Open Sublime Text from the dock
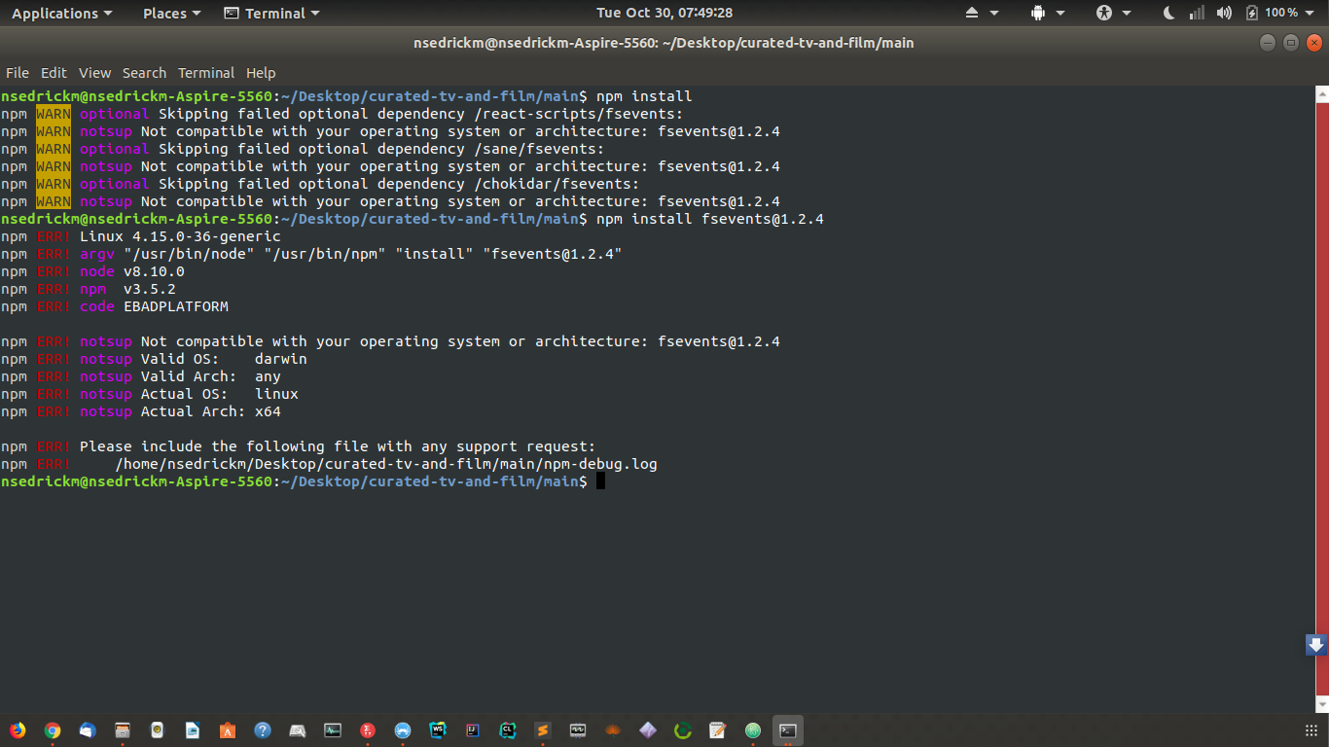1329x747 pixels. [543, 730]
